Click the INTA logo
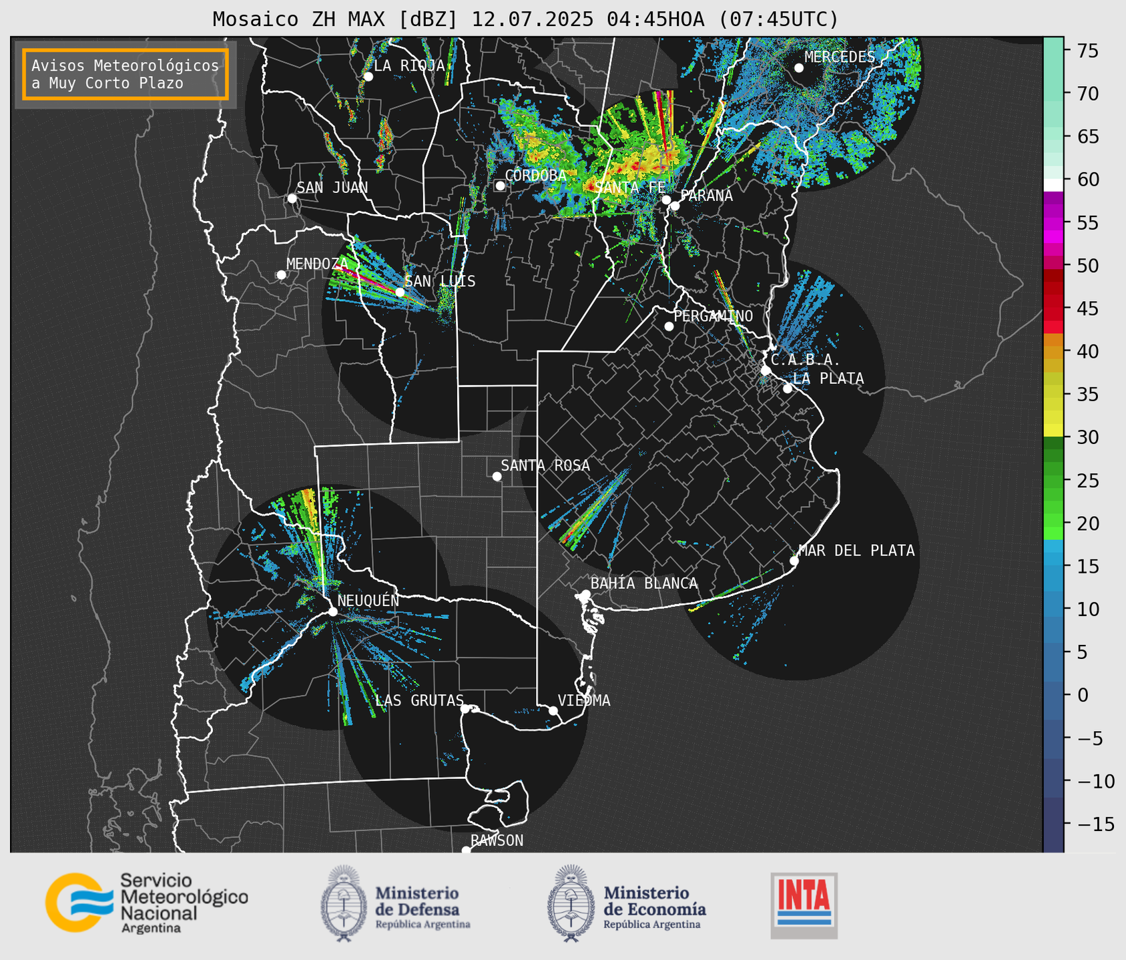Screen dimensions: 1126x960 tap(804, 905)
